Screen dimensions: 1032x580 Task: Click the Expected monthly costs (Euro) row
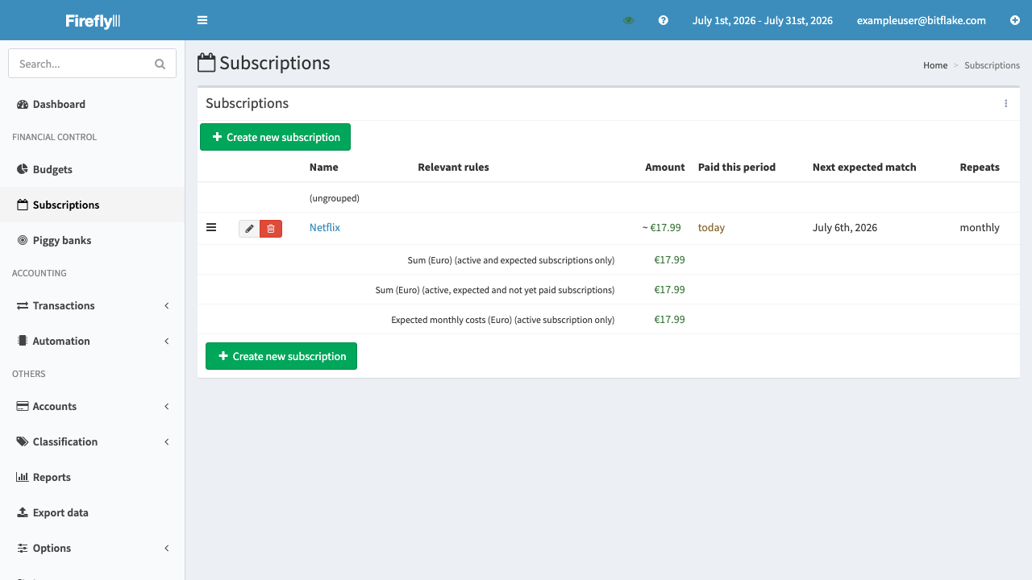point(609,319)
